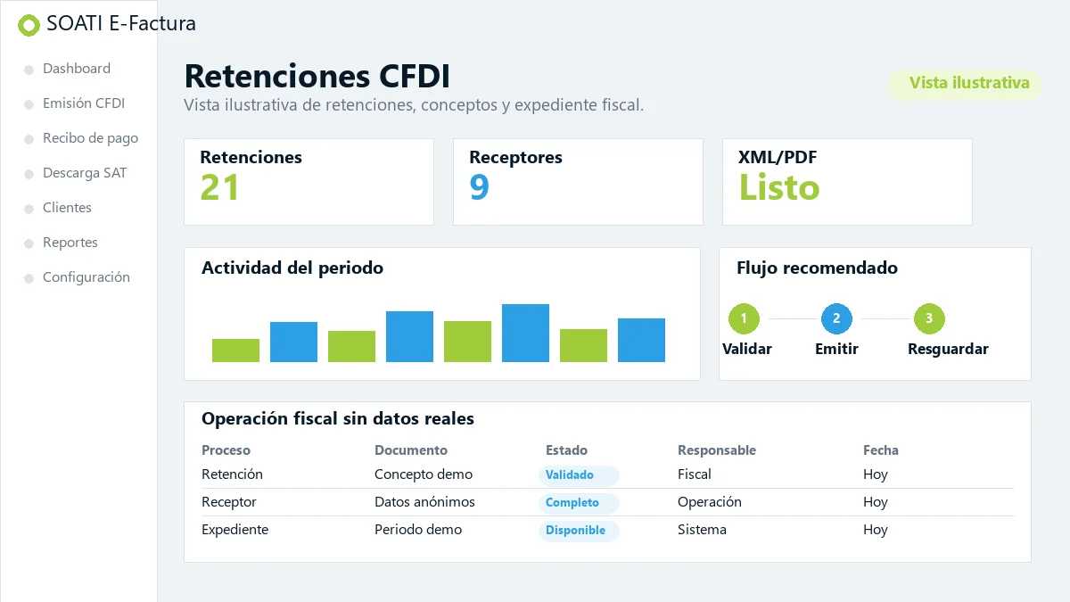
Task: Click the Completo status badge
Action: 579,503
